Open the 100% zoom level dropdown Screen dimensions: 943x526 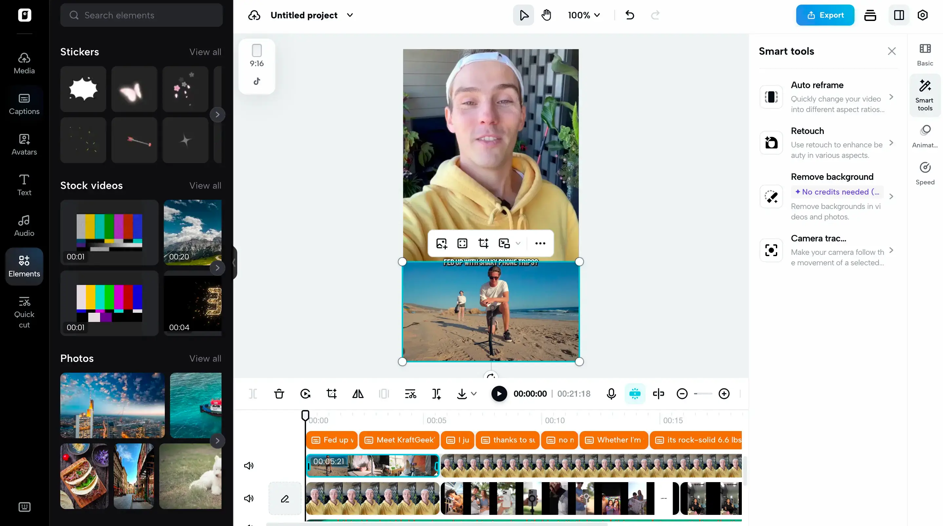click(x=584, y=15)
